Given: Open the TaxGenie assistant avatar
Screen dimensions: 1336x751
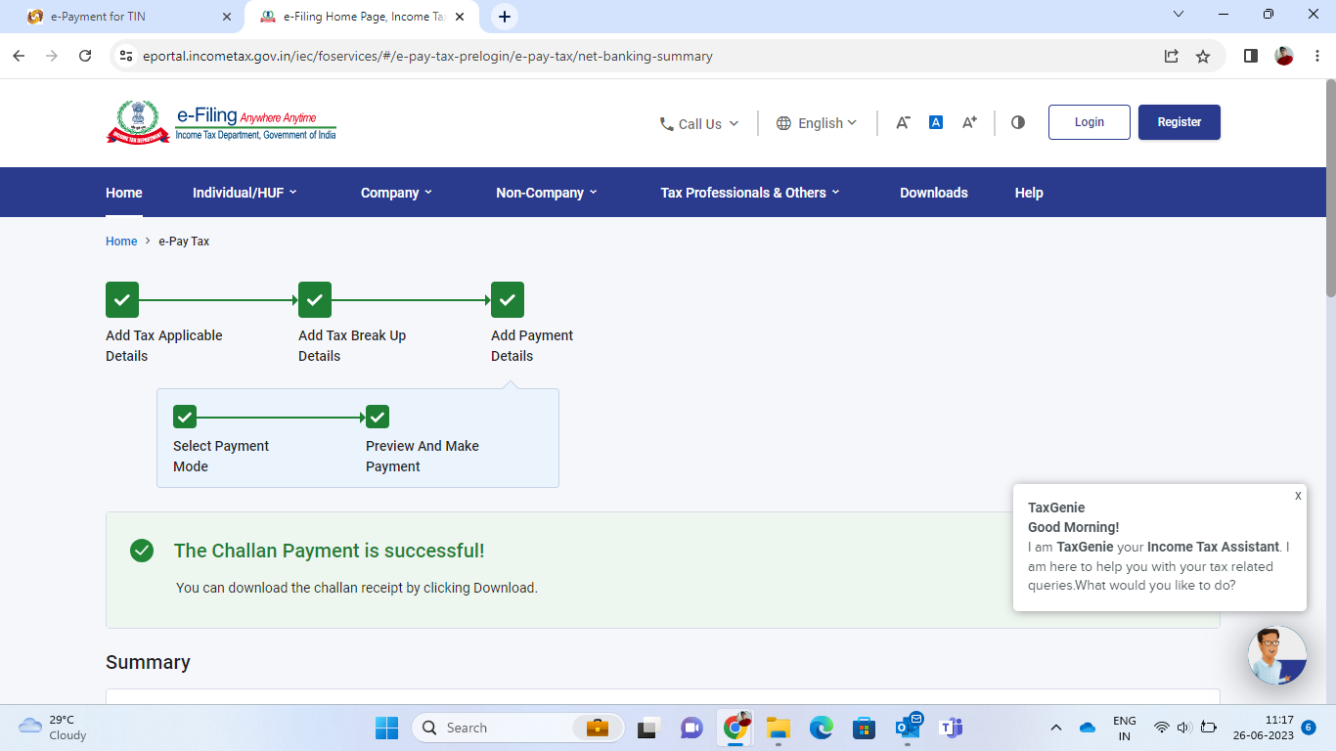Looking at the screenshot, I should 1276,655.
